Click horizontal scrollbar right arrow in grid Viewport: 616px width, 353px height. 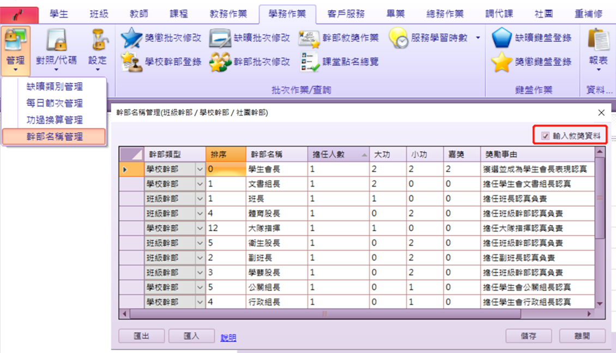pos(589,314)
